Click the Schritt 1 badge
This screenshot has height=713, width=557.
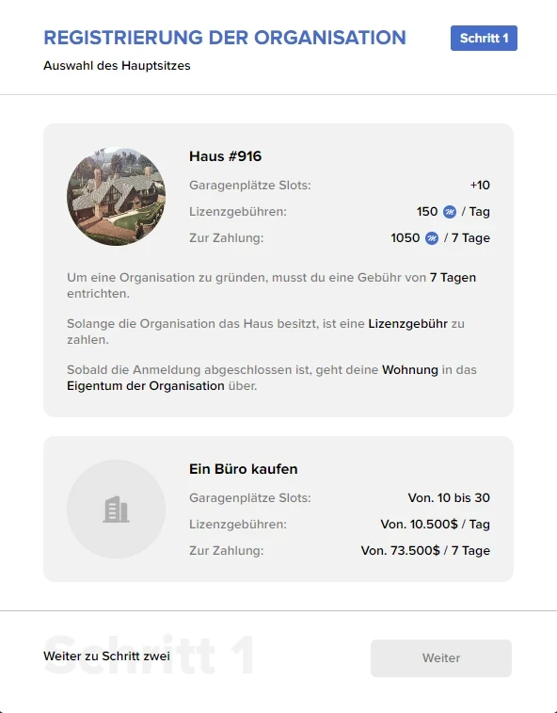[484, 39]
